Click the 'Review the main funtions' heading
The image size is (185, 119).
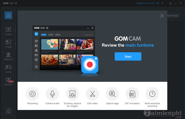tap(128, 45)
